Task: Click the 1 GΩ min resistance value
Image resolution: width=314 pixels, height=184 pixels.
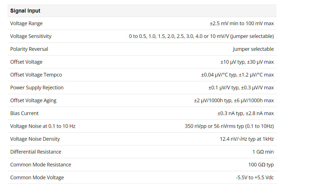Action: click(263, 152)
